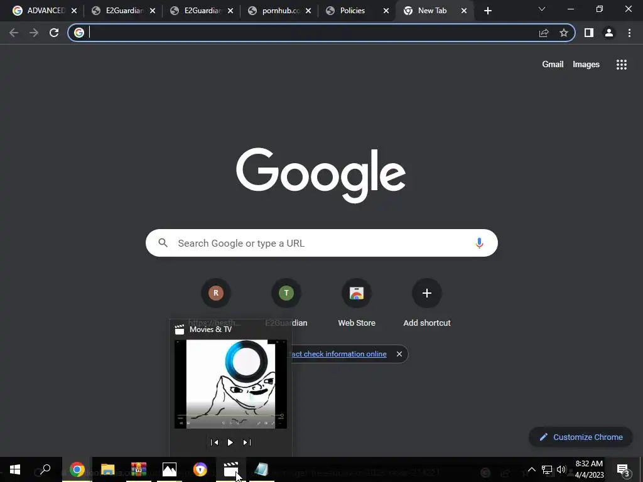Dismiss the fact check promo chip
643x482 pixels.
click(399, 354)
